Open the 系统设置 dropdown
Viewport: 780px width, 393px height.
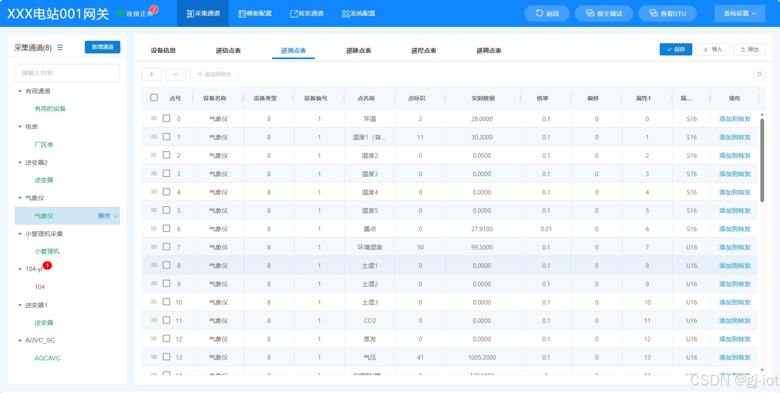[x=740, y=13]
